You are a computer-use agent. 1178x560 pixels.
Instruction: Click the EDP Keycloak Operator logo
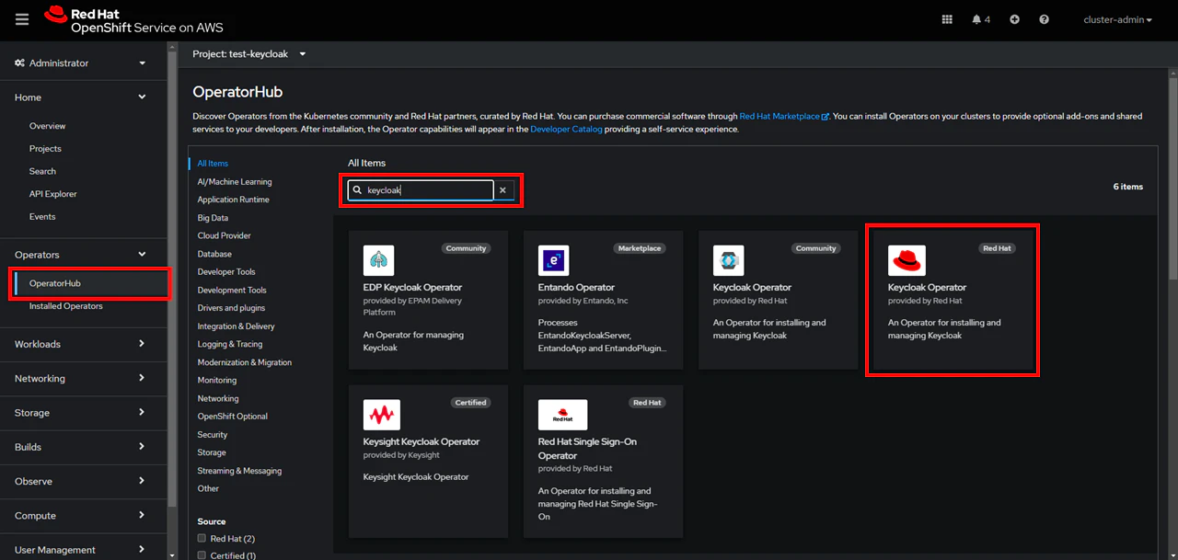[378, 260]
